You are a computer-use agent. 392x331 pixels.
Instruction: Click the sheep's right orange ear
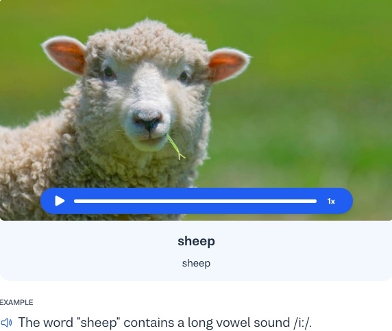[x=228, y=65]
